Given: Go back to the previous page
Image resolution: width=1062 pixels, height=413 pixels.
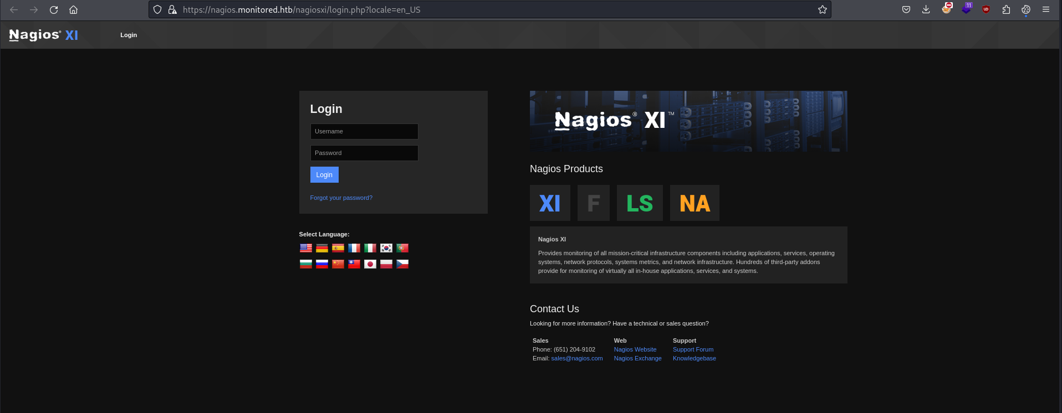Looking at the screenshot, I should click(x=14, y=9).
